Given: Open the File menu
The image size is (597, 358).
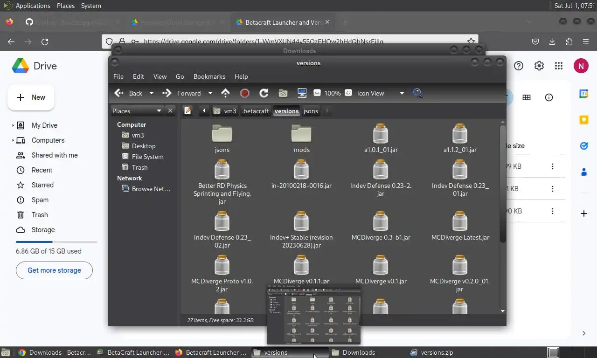Looking at the screenshot, I should [118, 76].
